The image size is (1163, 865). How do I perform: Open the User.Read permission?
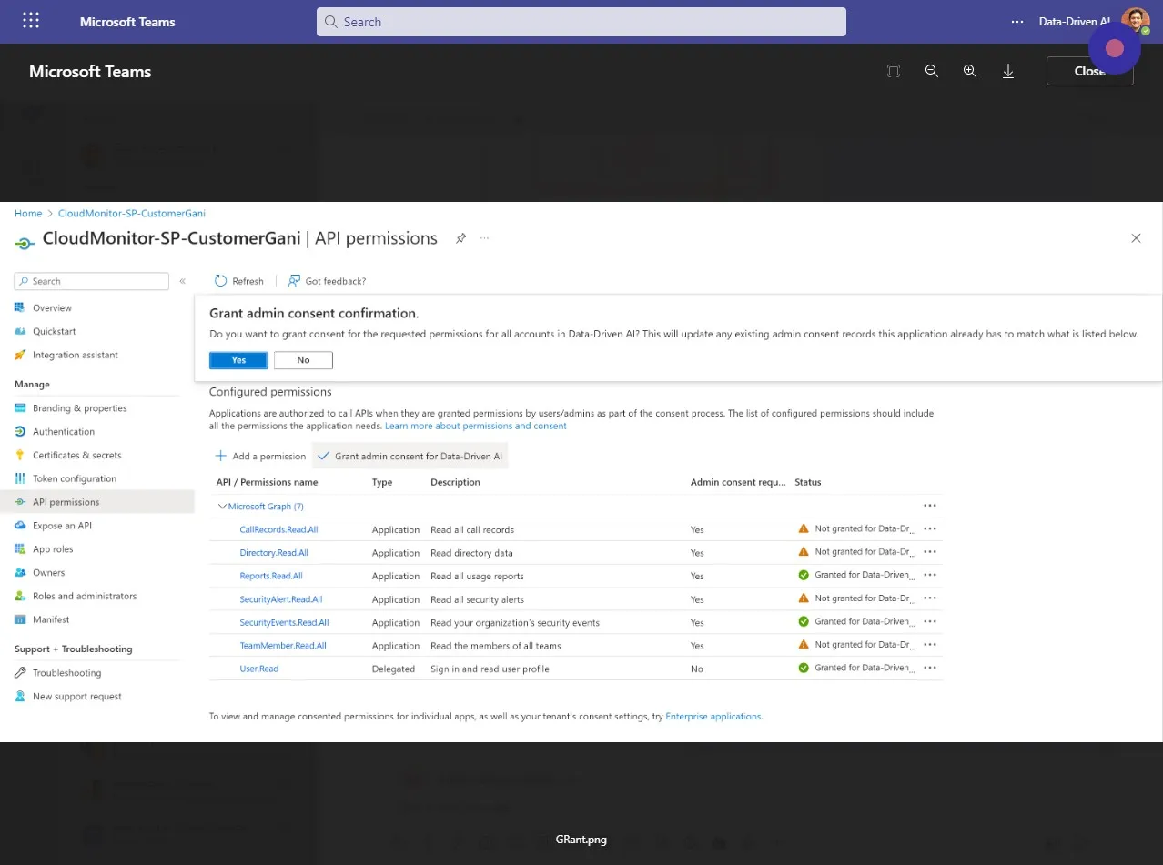click(x=259, y=669)
